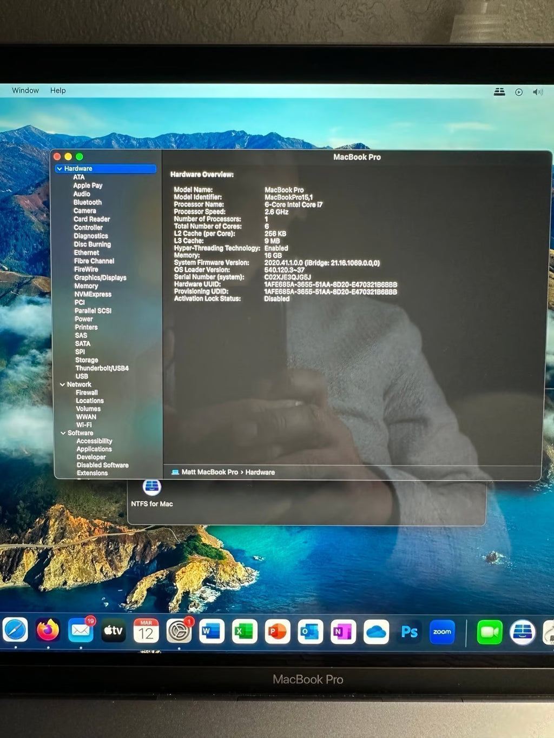Click the volume icon in the menu bar
554x738 pixels.
[537, 92]
